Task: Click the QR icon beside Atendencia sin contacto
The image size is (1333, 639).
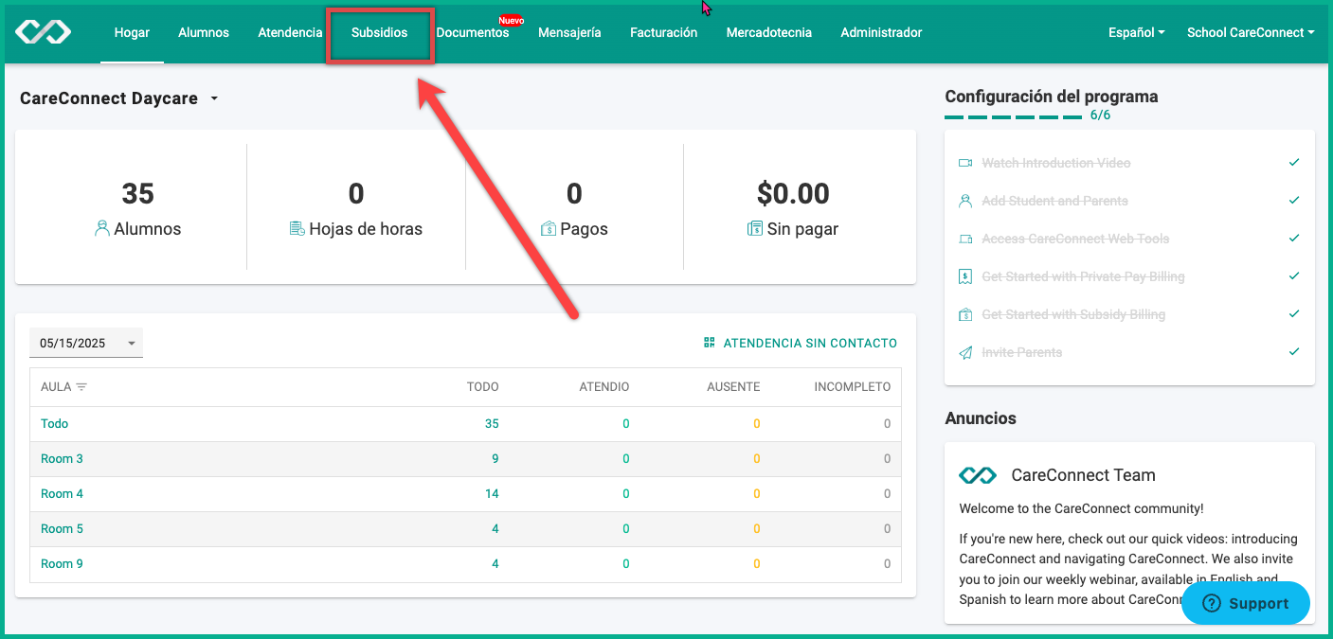Action: (710, 343)
